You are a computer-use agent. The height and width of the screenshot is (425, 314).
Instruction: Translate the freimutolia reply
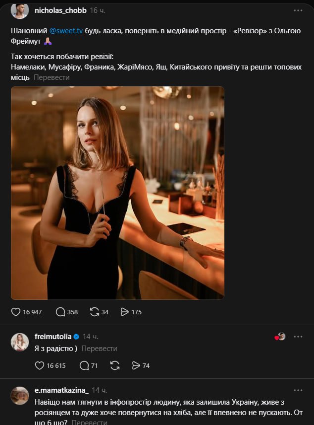coord(99,349)
